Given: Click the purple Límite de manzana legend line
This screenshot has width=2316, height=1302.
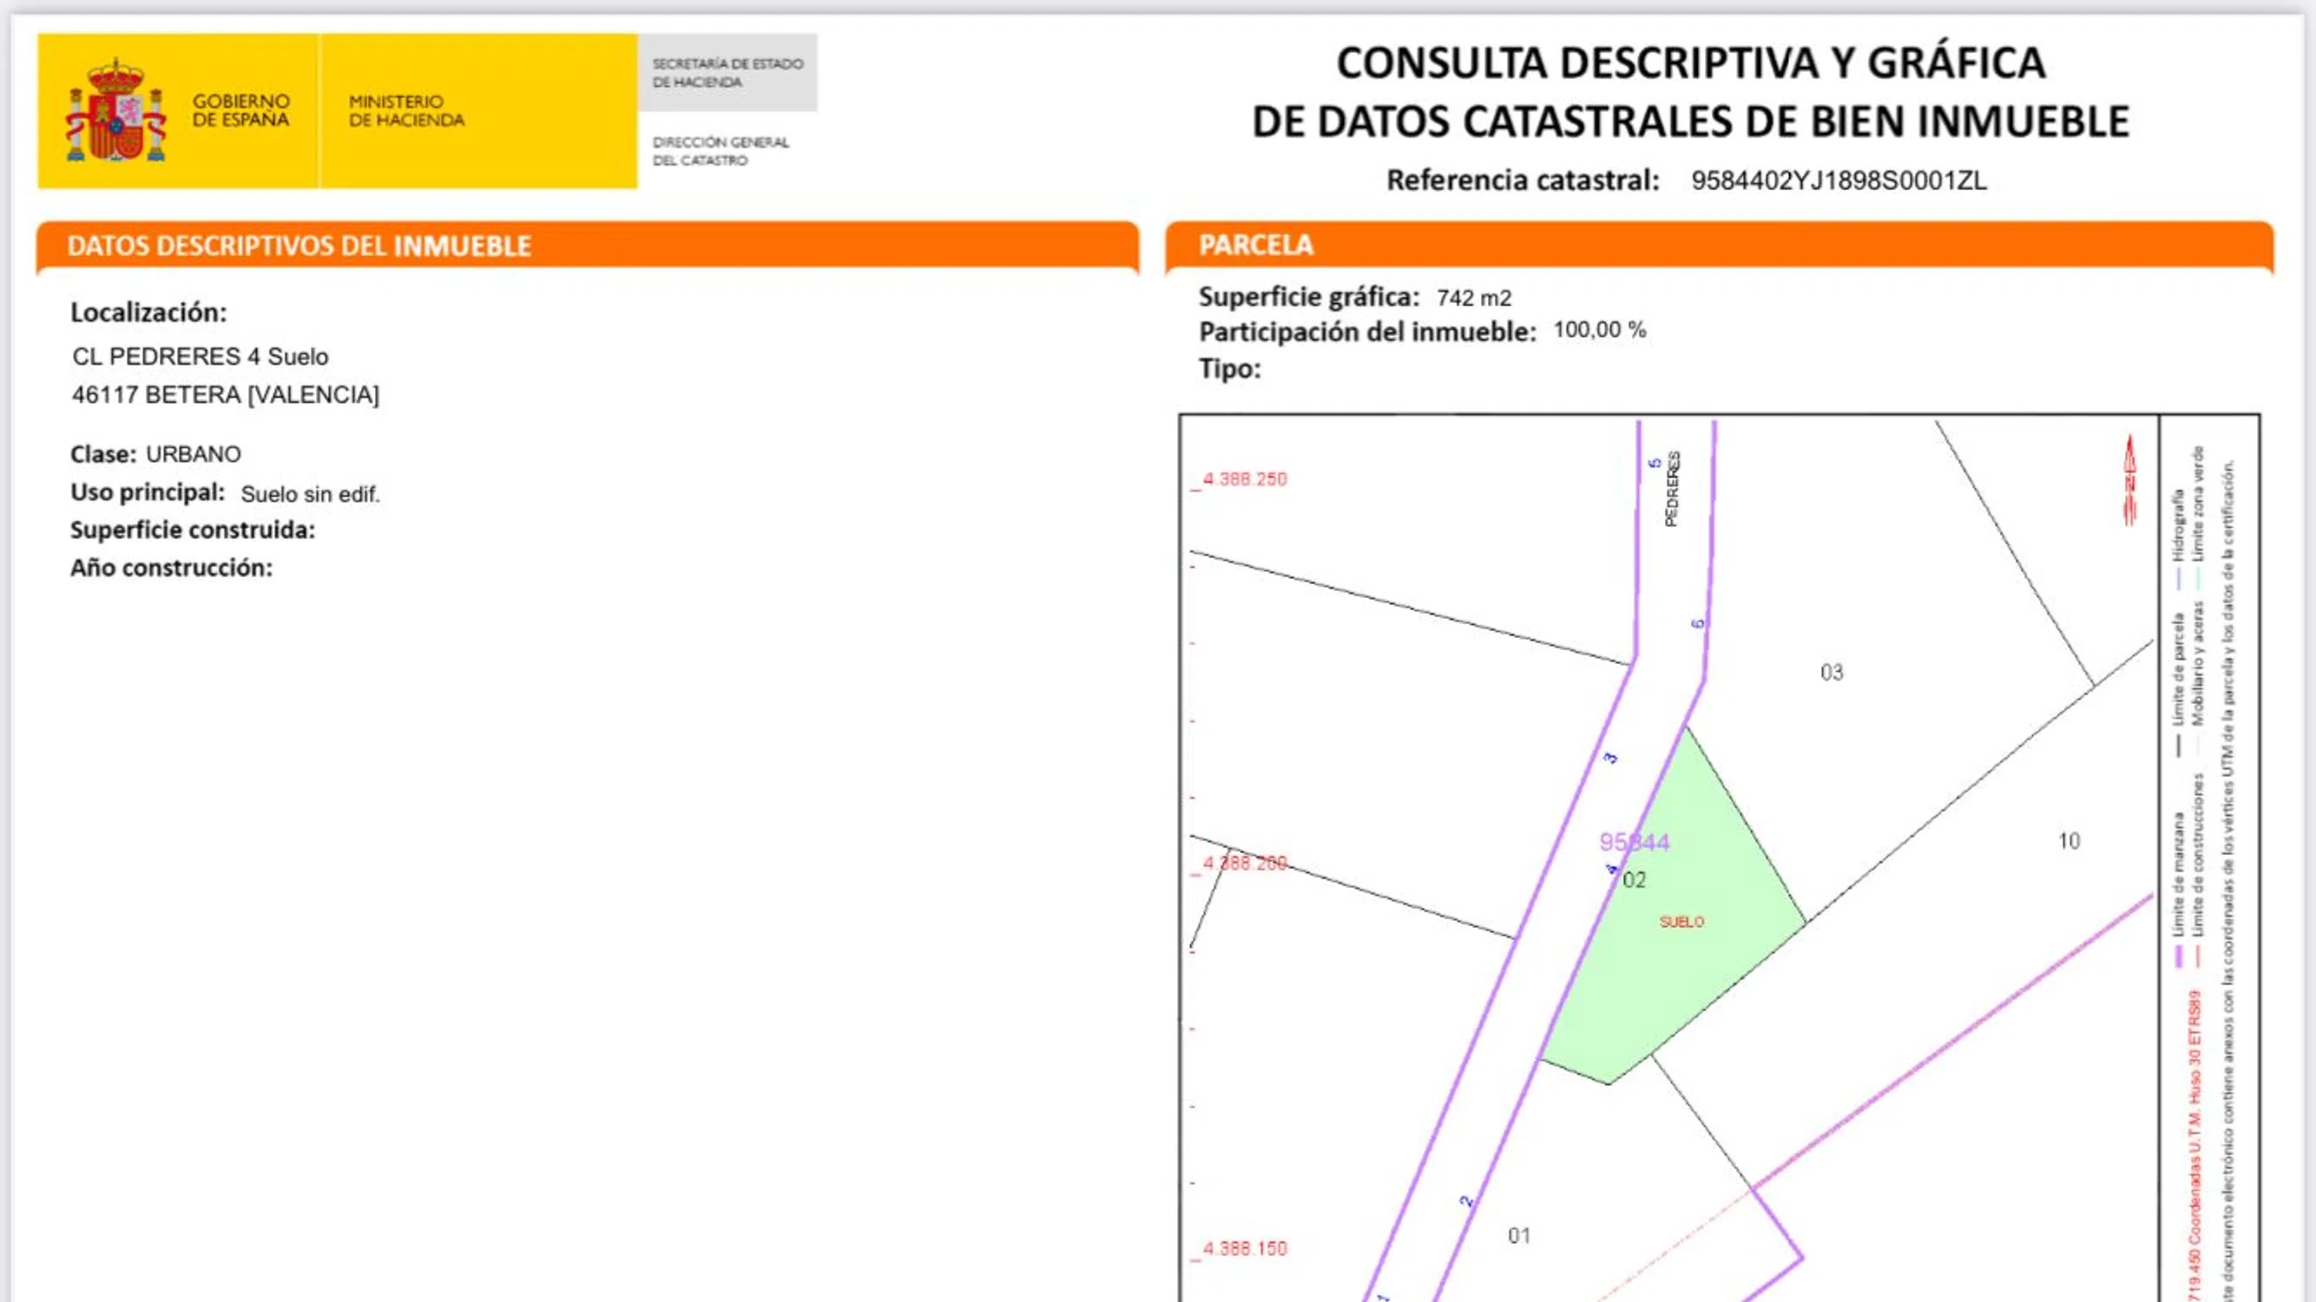Looking at the screenshot, I should pyautogui.click(x=2179, y=955).
